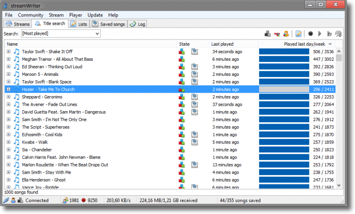Click the vertical scrollbar down arrow
The image size is (355, 214).
point(339,186)
